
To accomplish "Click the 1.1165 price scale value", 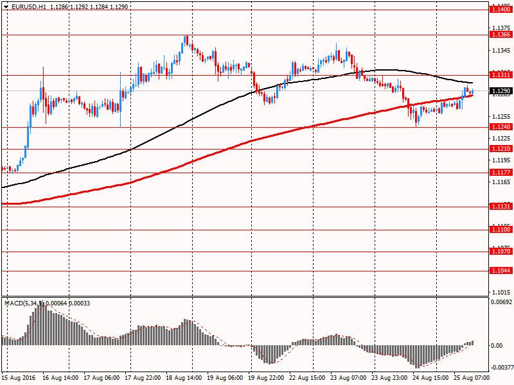I will pyautogui.click(x=501, y=182).
